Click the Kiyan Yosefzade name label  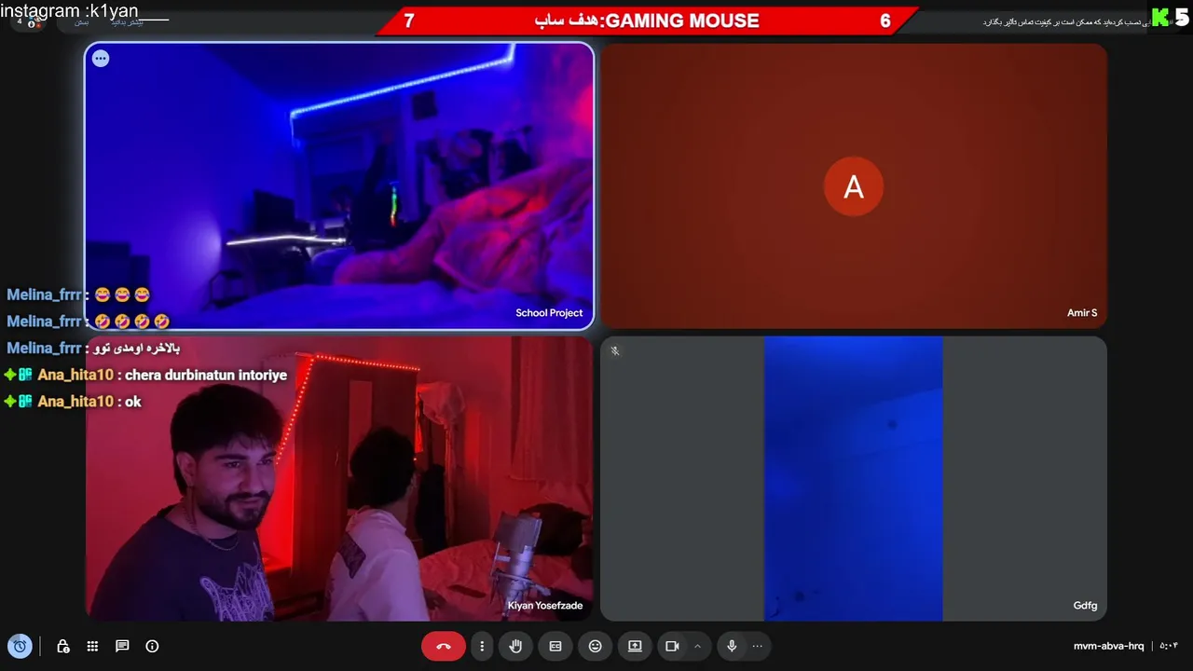tap(545, 606)
